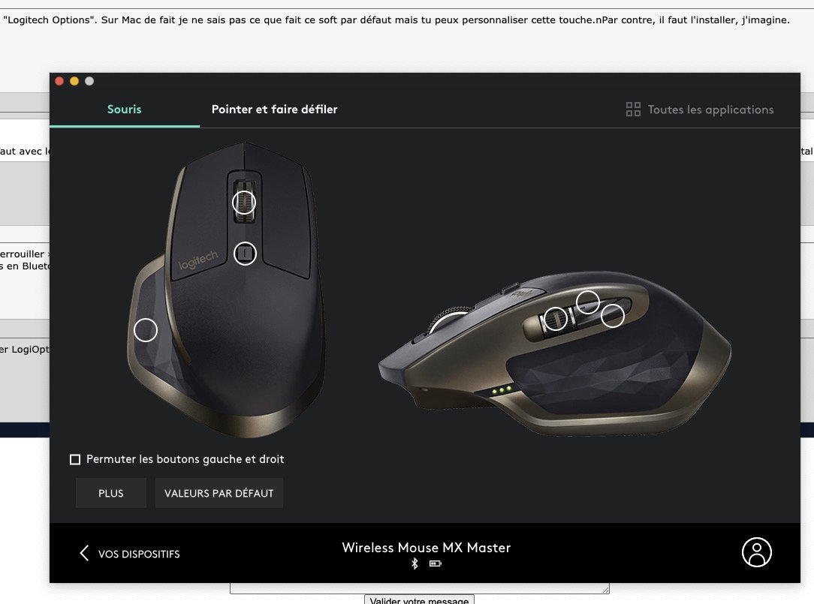Open the Toutes les applications selector
814x604 pixels.
coord(699,110)
